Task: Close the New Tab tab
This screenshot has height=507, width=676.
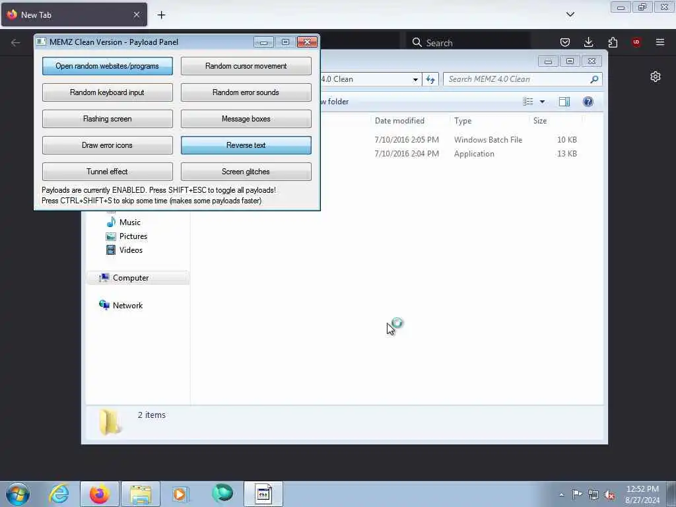Action: 137,15
